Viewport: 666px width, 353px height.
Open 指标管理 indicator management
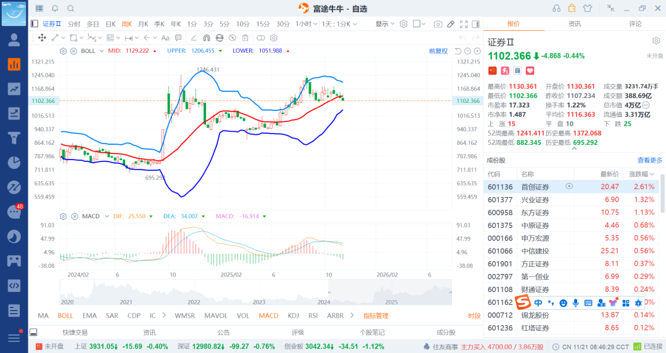[x=376, y=315]
